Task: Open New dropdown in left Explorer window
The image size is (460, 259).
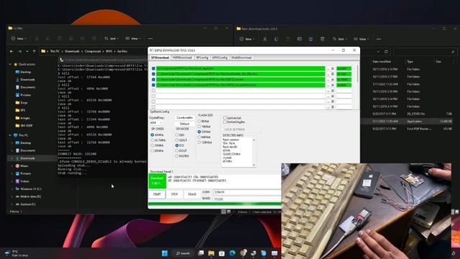Action: 19,38
